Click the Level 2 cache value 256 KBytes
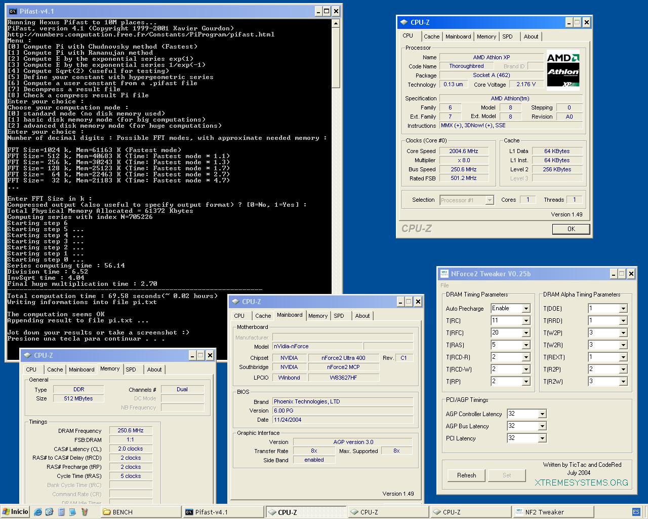The height and width of the screenshot is (519, 648). coord(557,169)
